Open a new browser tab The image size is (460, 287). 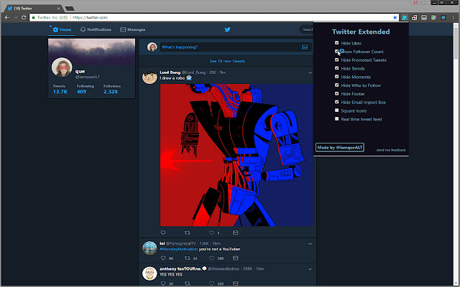click(70, 9)
